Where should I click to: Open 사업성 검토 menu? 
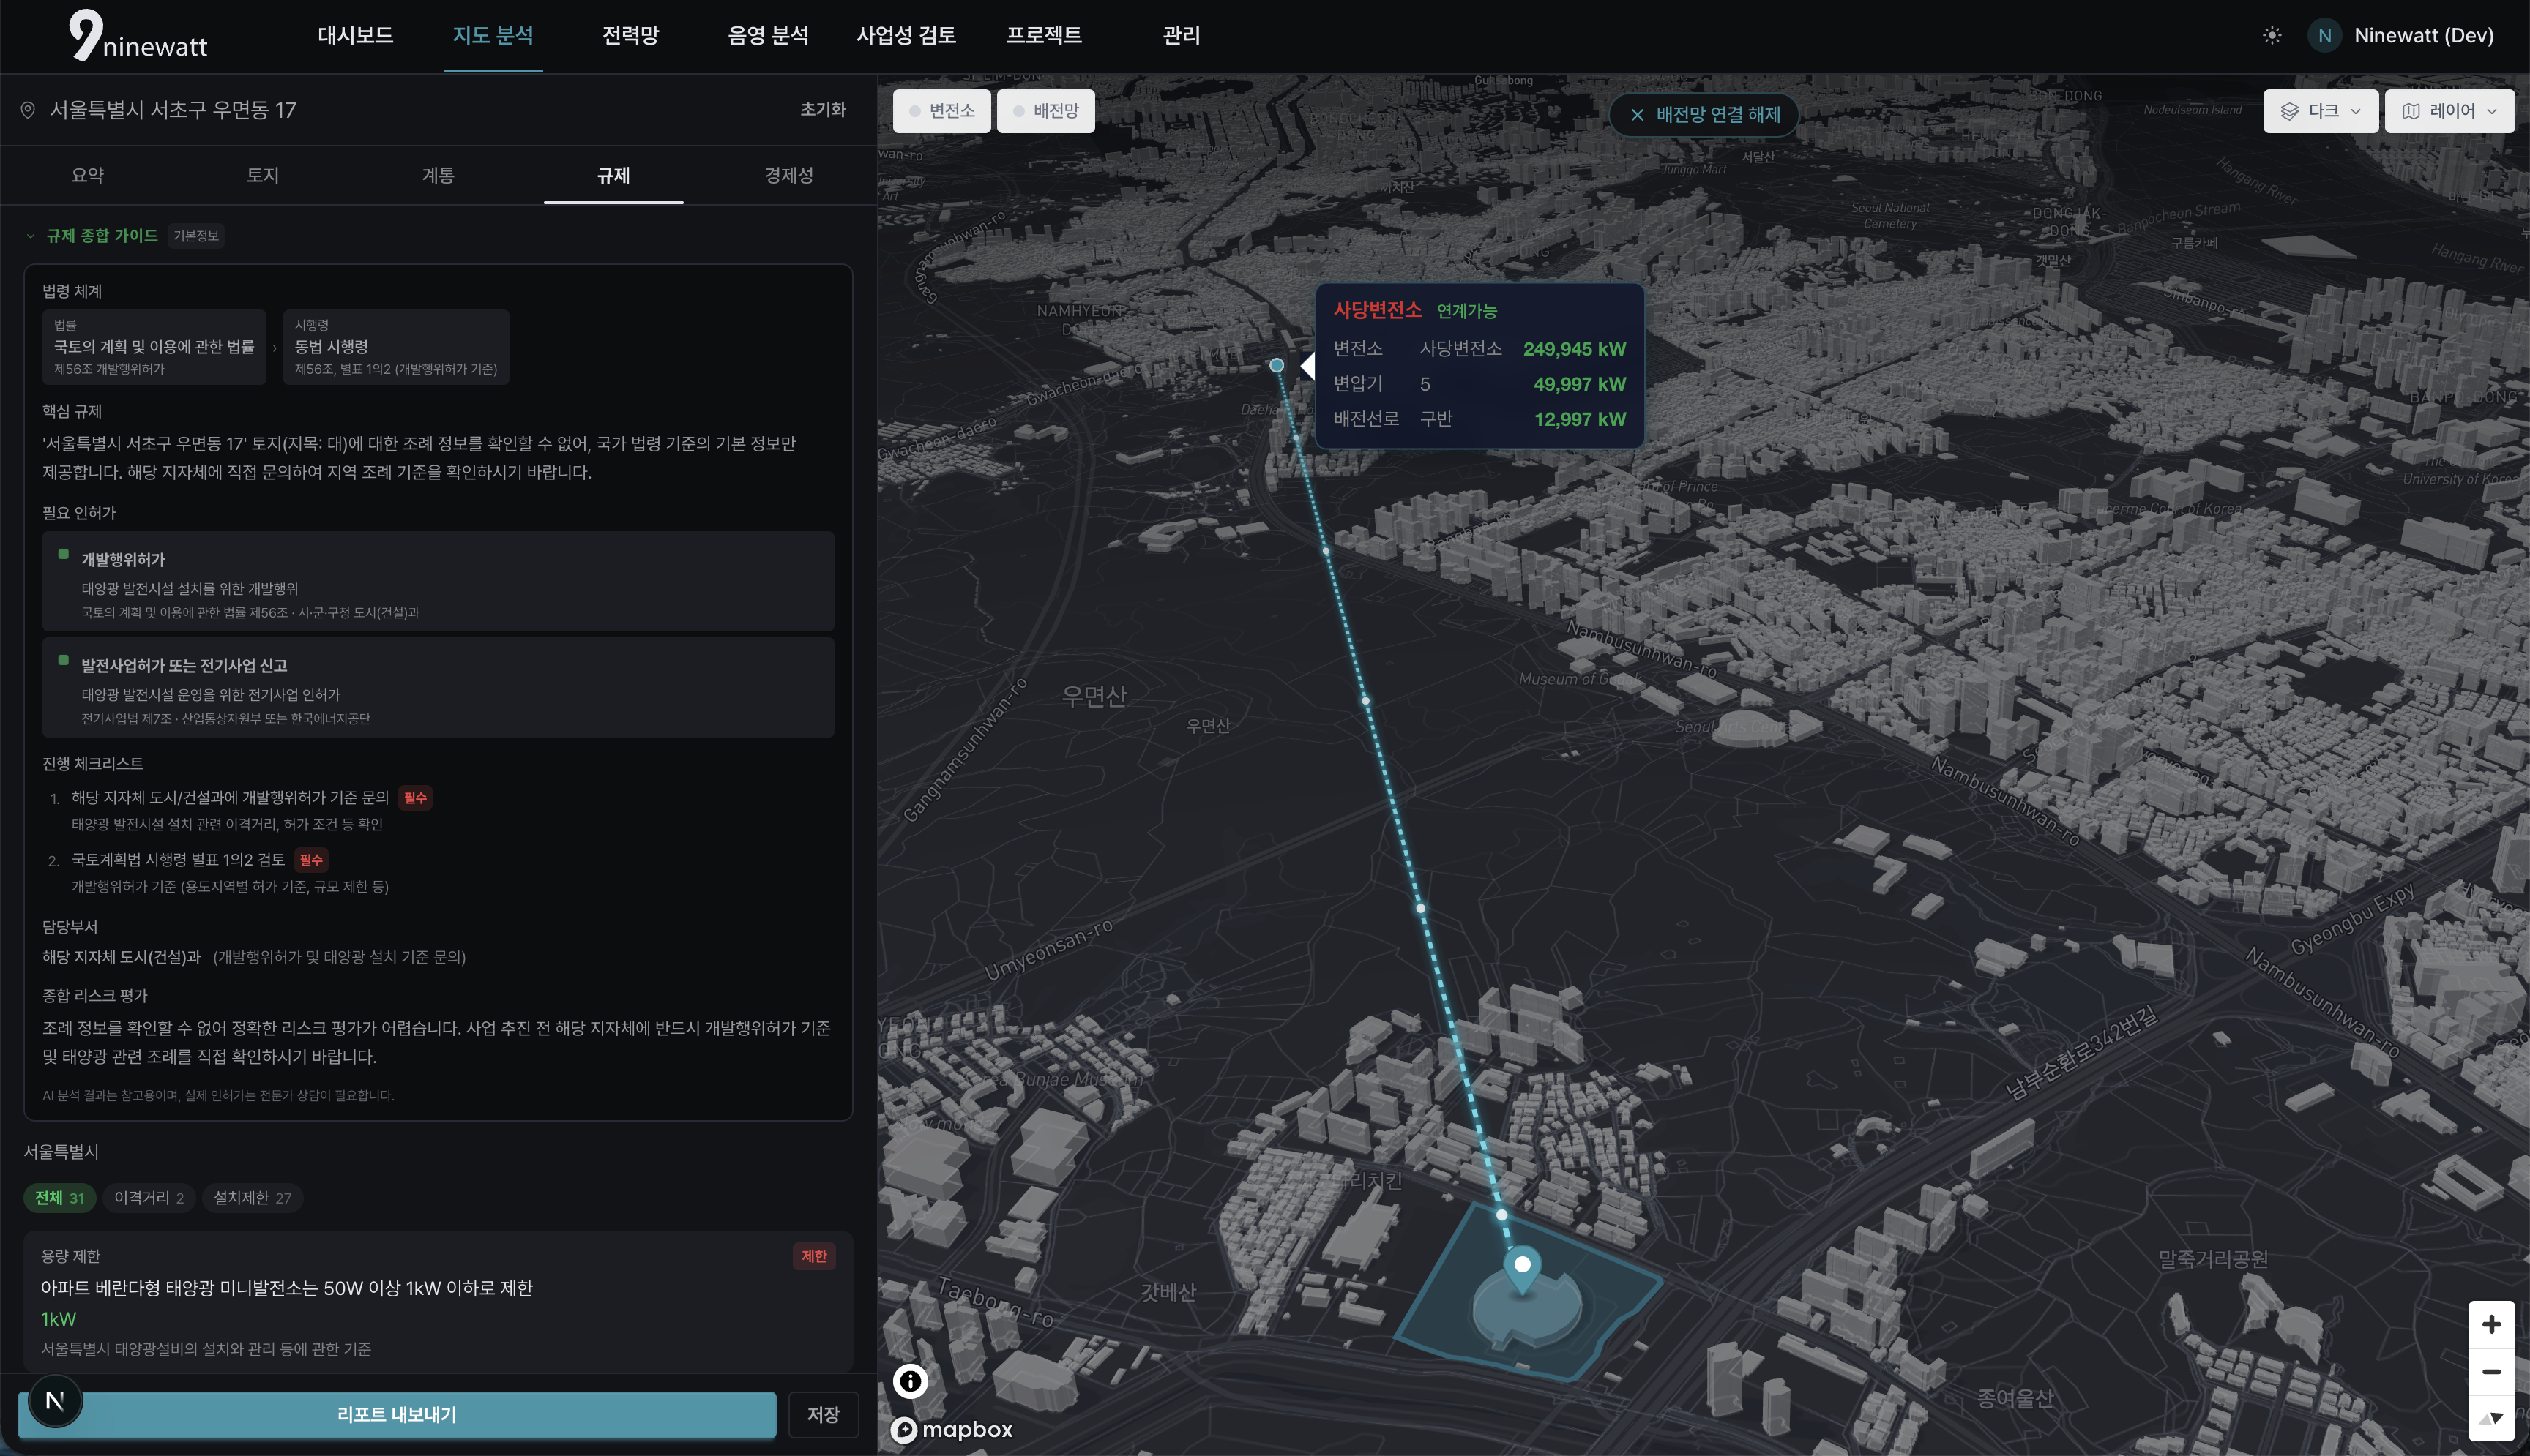coord(906,36)
